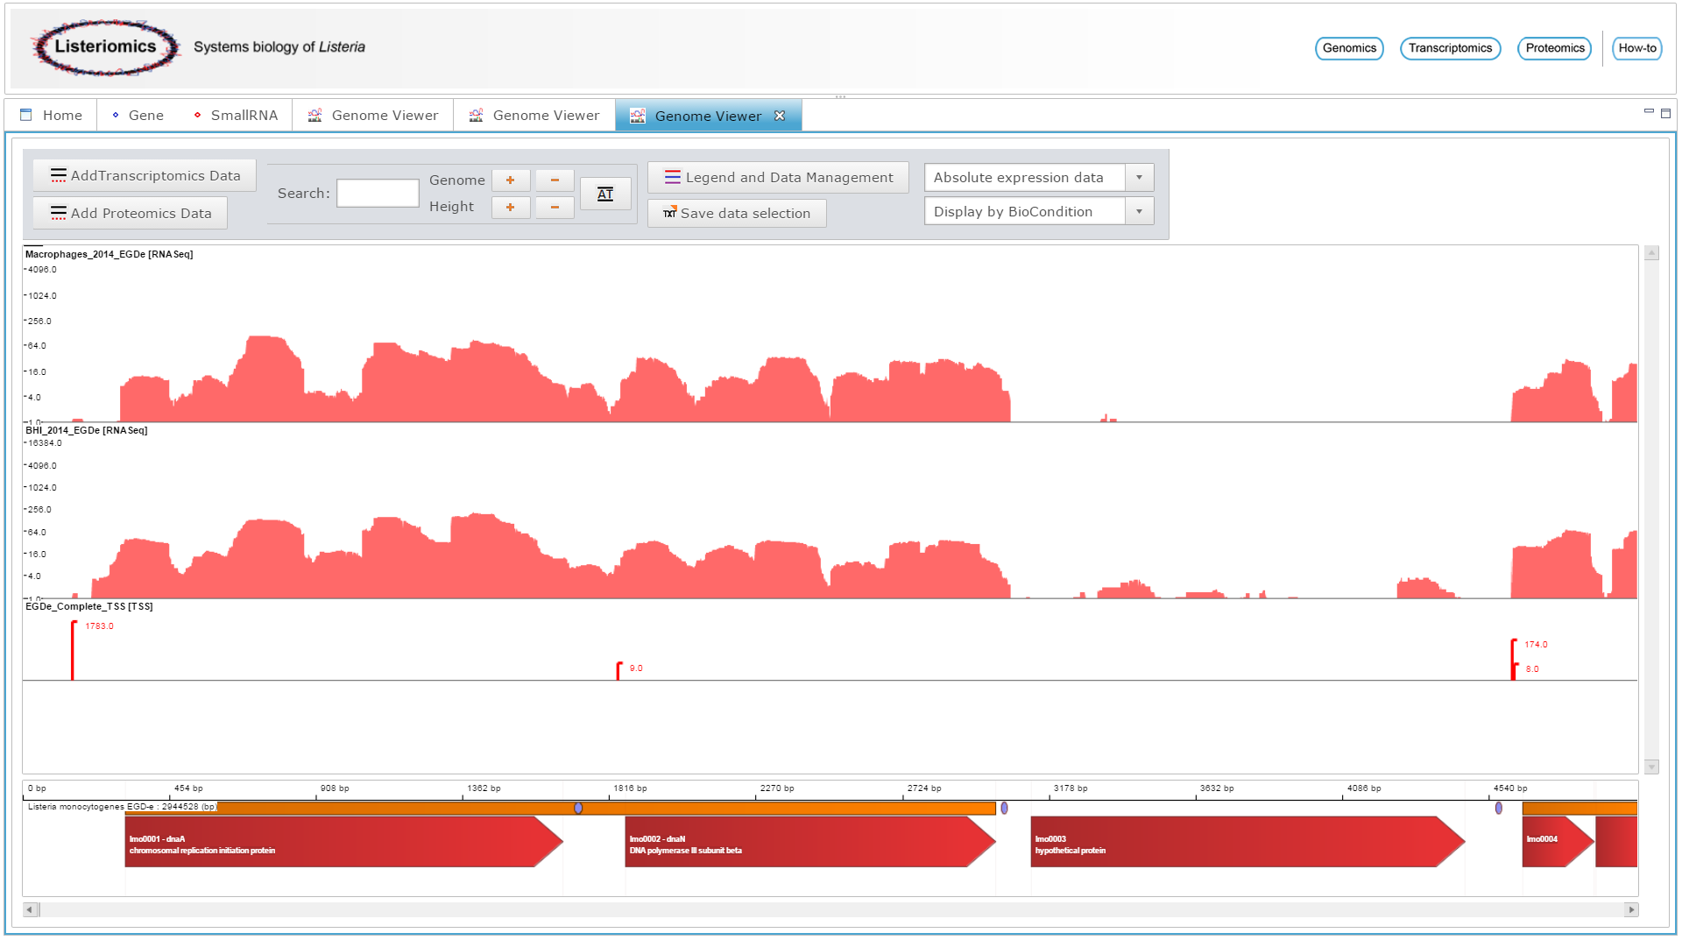Click the horizontal scrollbar right arrow
1682x940 pixels.
point(1631,910)
